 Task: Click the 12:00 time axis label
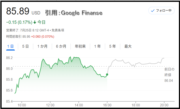[50, 105]
